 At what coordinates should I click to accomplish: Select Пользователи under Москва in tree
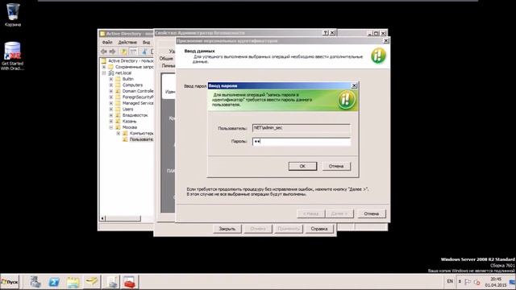pos(141,139)
